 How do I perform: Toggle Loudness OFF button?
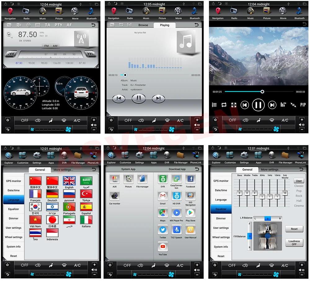(294, 243)
